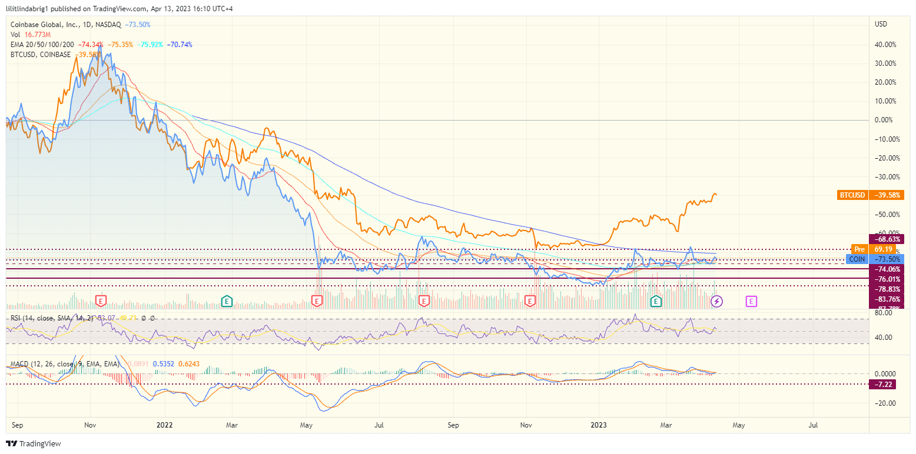Hide the Vol indicator in the legend
Screen dimensions: 916x454
click(15, 34)
